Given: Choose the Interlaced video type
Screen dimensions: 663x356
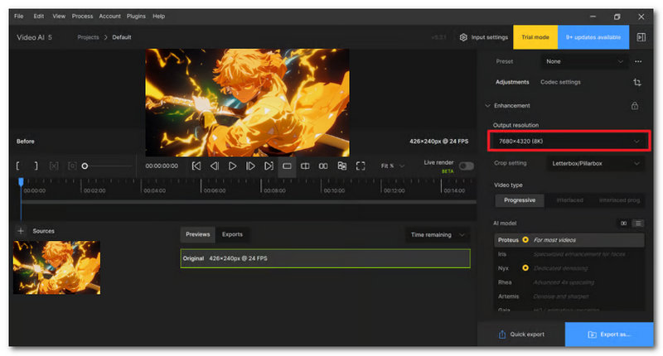Looking at the screenshot, I should [569, 200].
